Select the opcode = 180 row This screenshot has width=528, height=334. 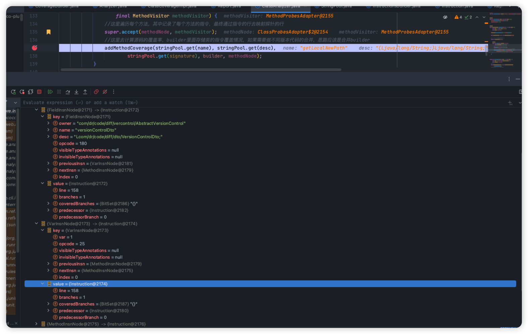(270, 143)
